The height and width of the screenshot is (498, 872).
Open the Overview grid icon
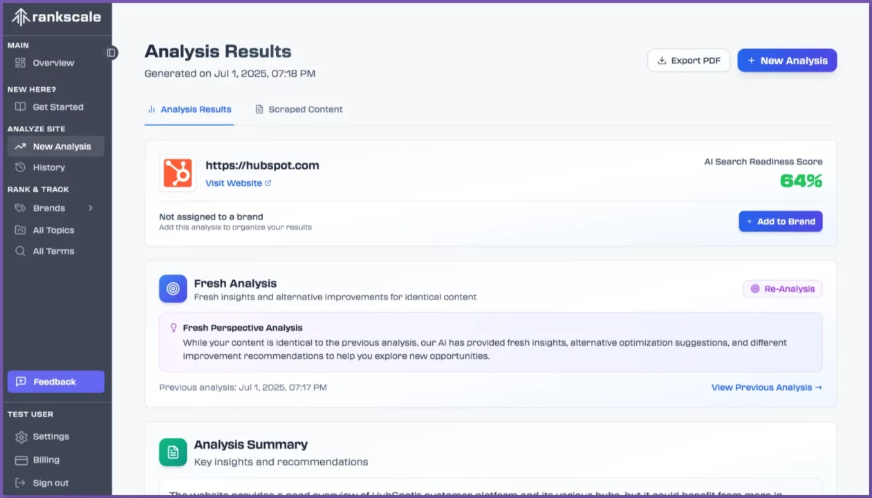pyautogui.click(x=21, y=63)
